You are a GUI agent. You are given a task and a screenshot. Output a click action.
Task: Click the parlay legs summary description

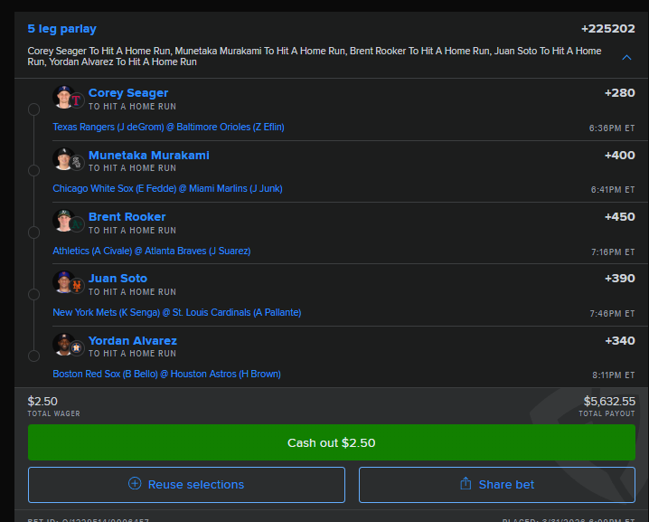click(315, 56)
